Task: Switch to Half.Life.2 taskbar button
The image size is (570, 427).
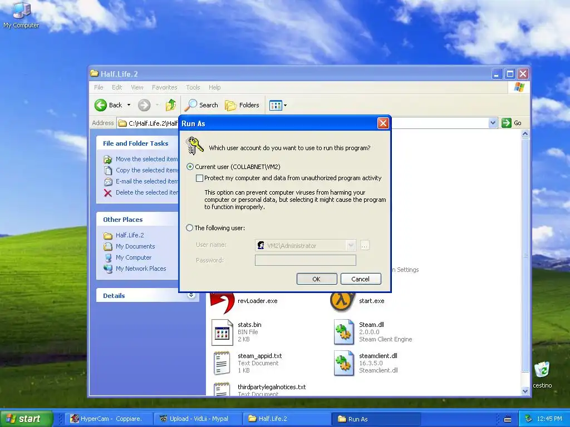Action: coord(287,419)
